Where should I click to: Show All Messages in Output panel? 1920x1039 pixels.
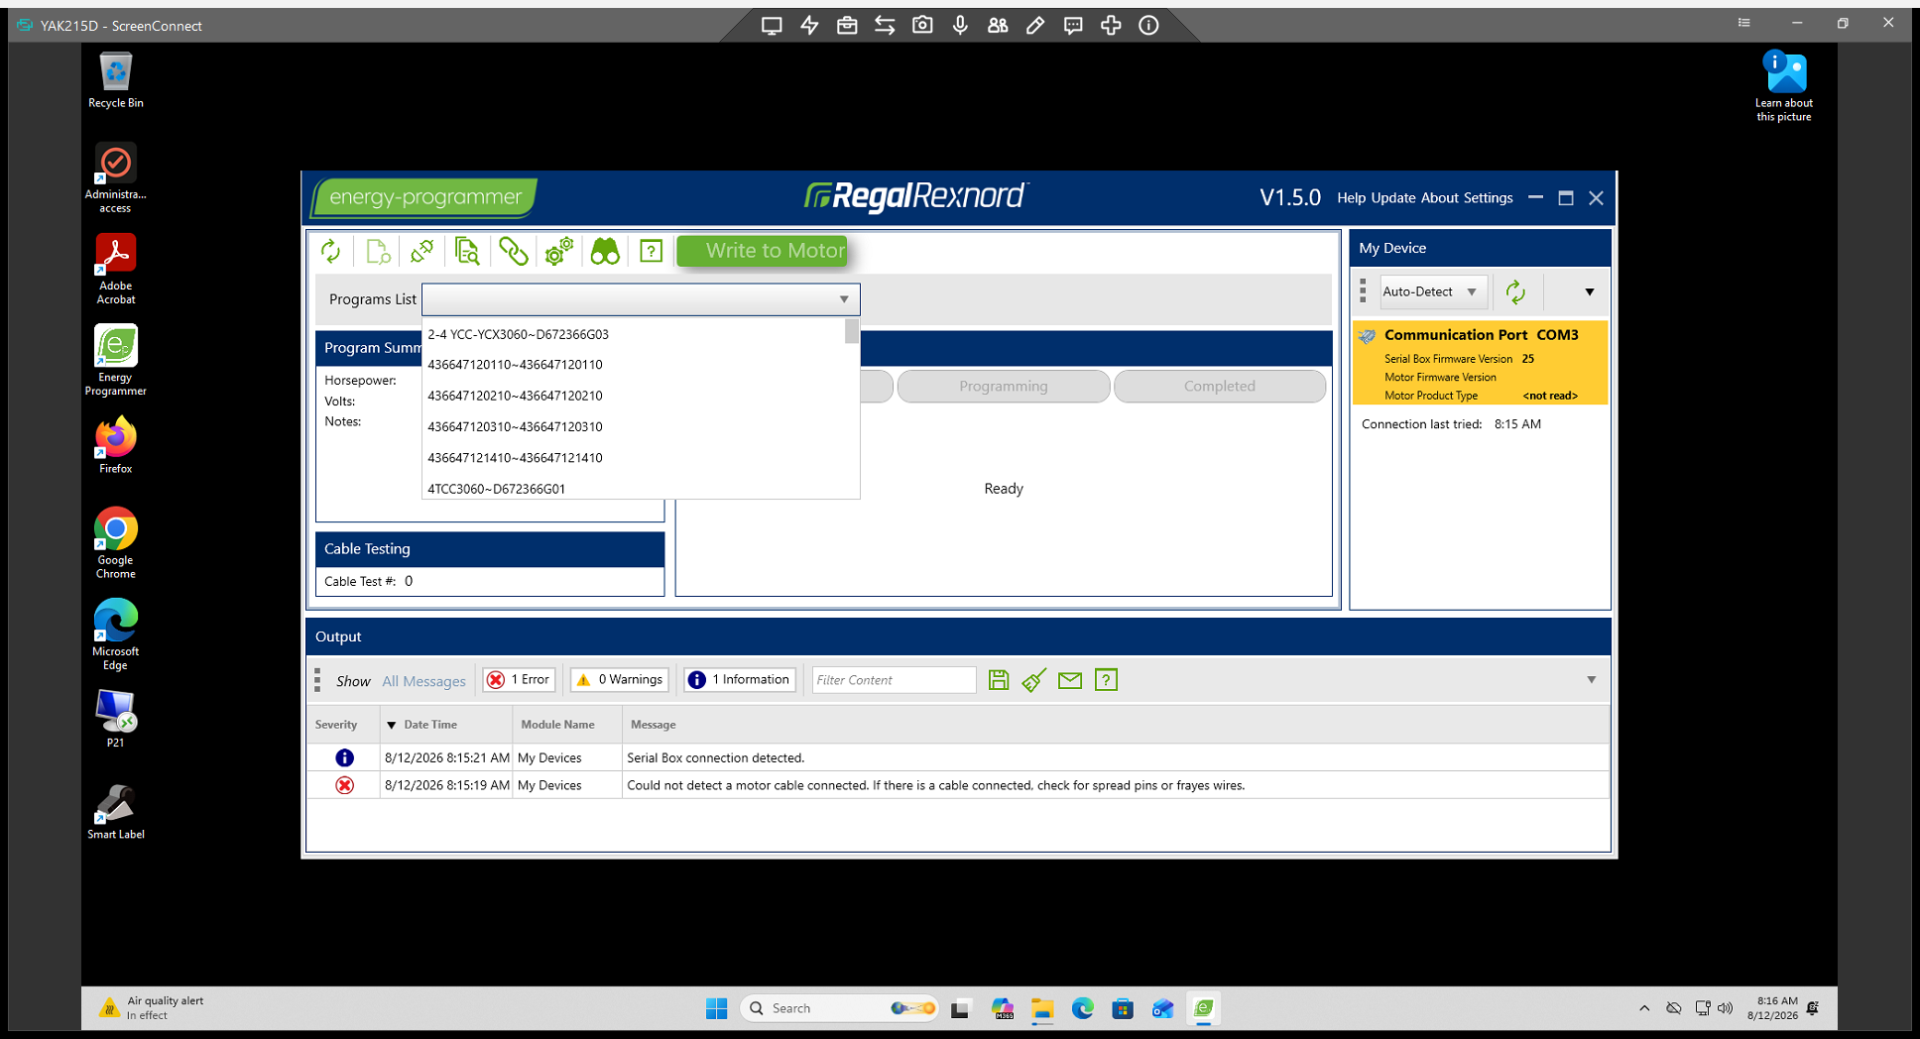pyautogui.click(x=423, y=681)
